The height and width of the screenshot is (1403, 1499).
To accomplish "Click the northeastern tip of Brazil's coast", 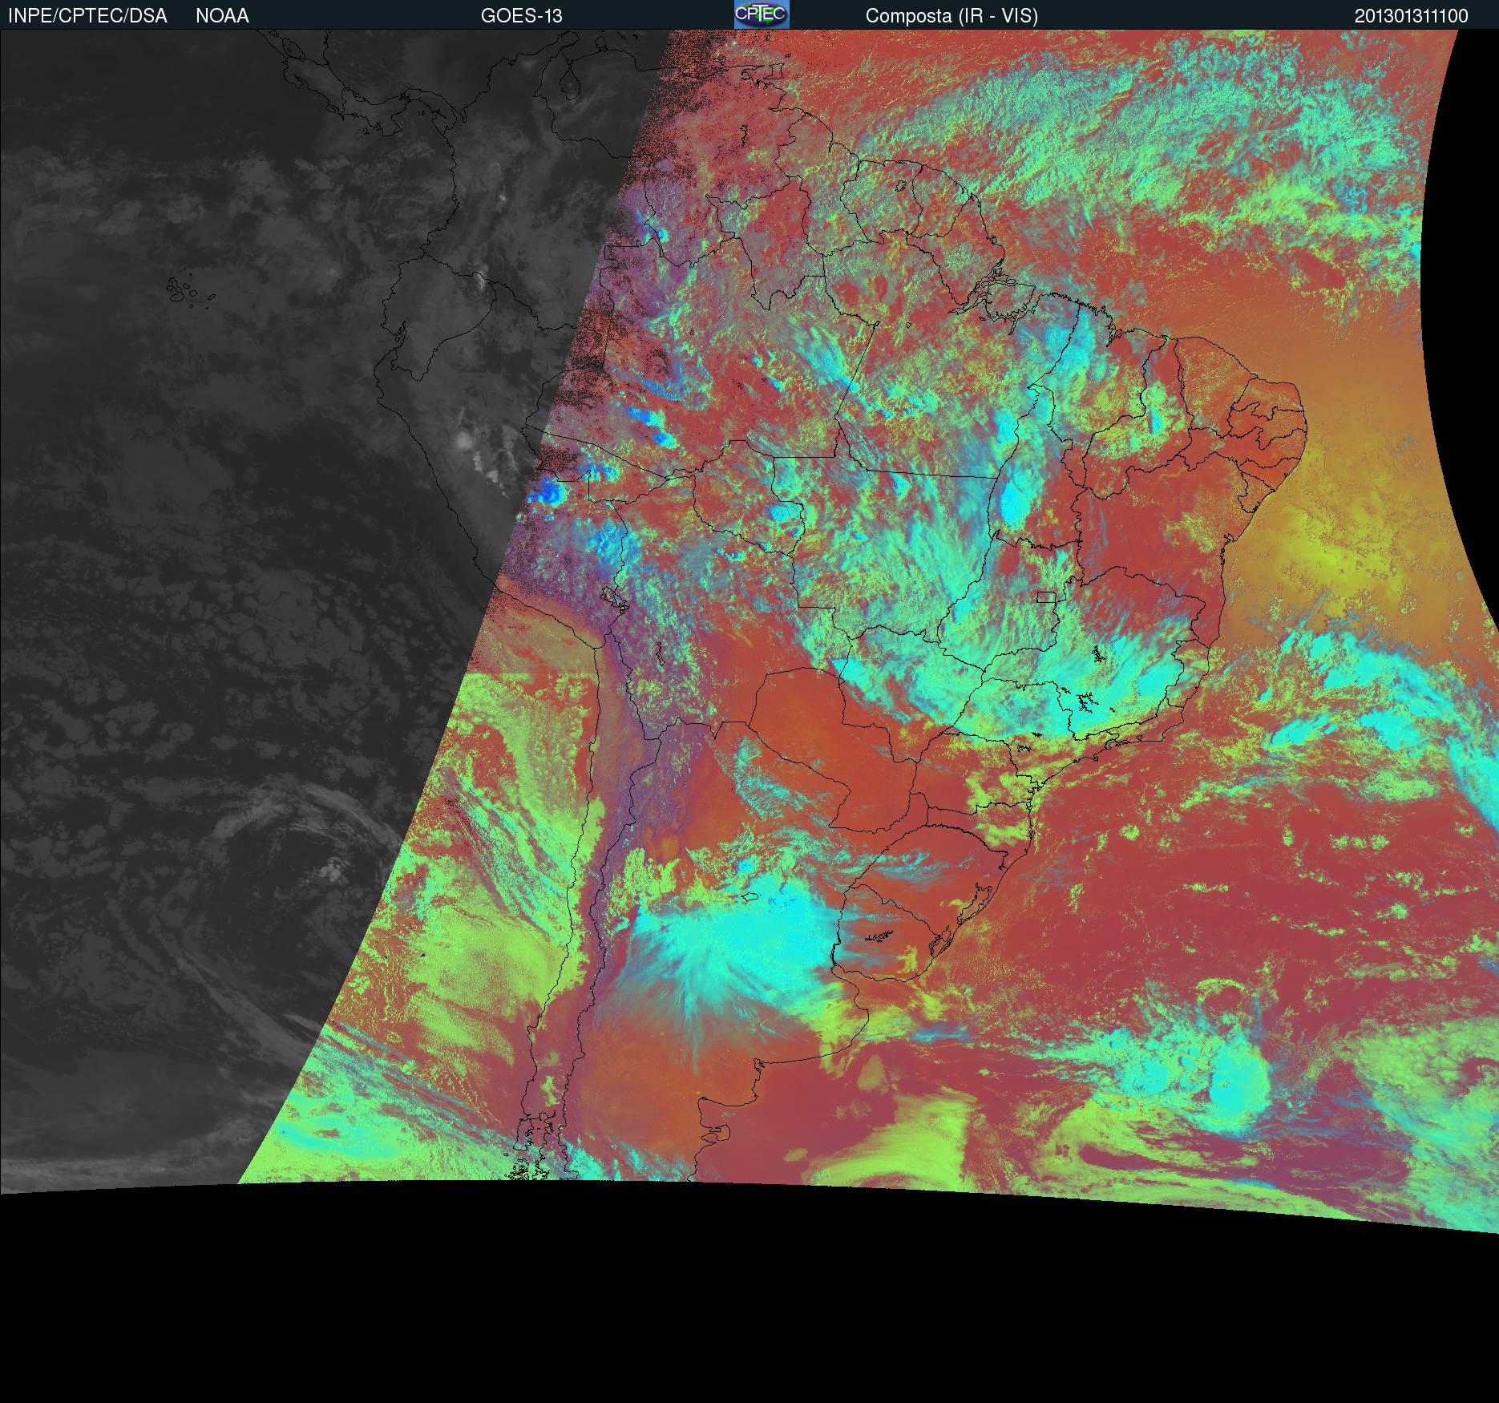I will pyautogui.click(x=1303, y=417).
